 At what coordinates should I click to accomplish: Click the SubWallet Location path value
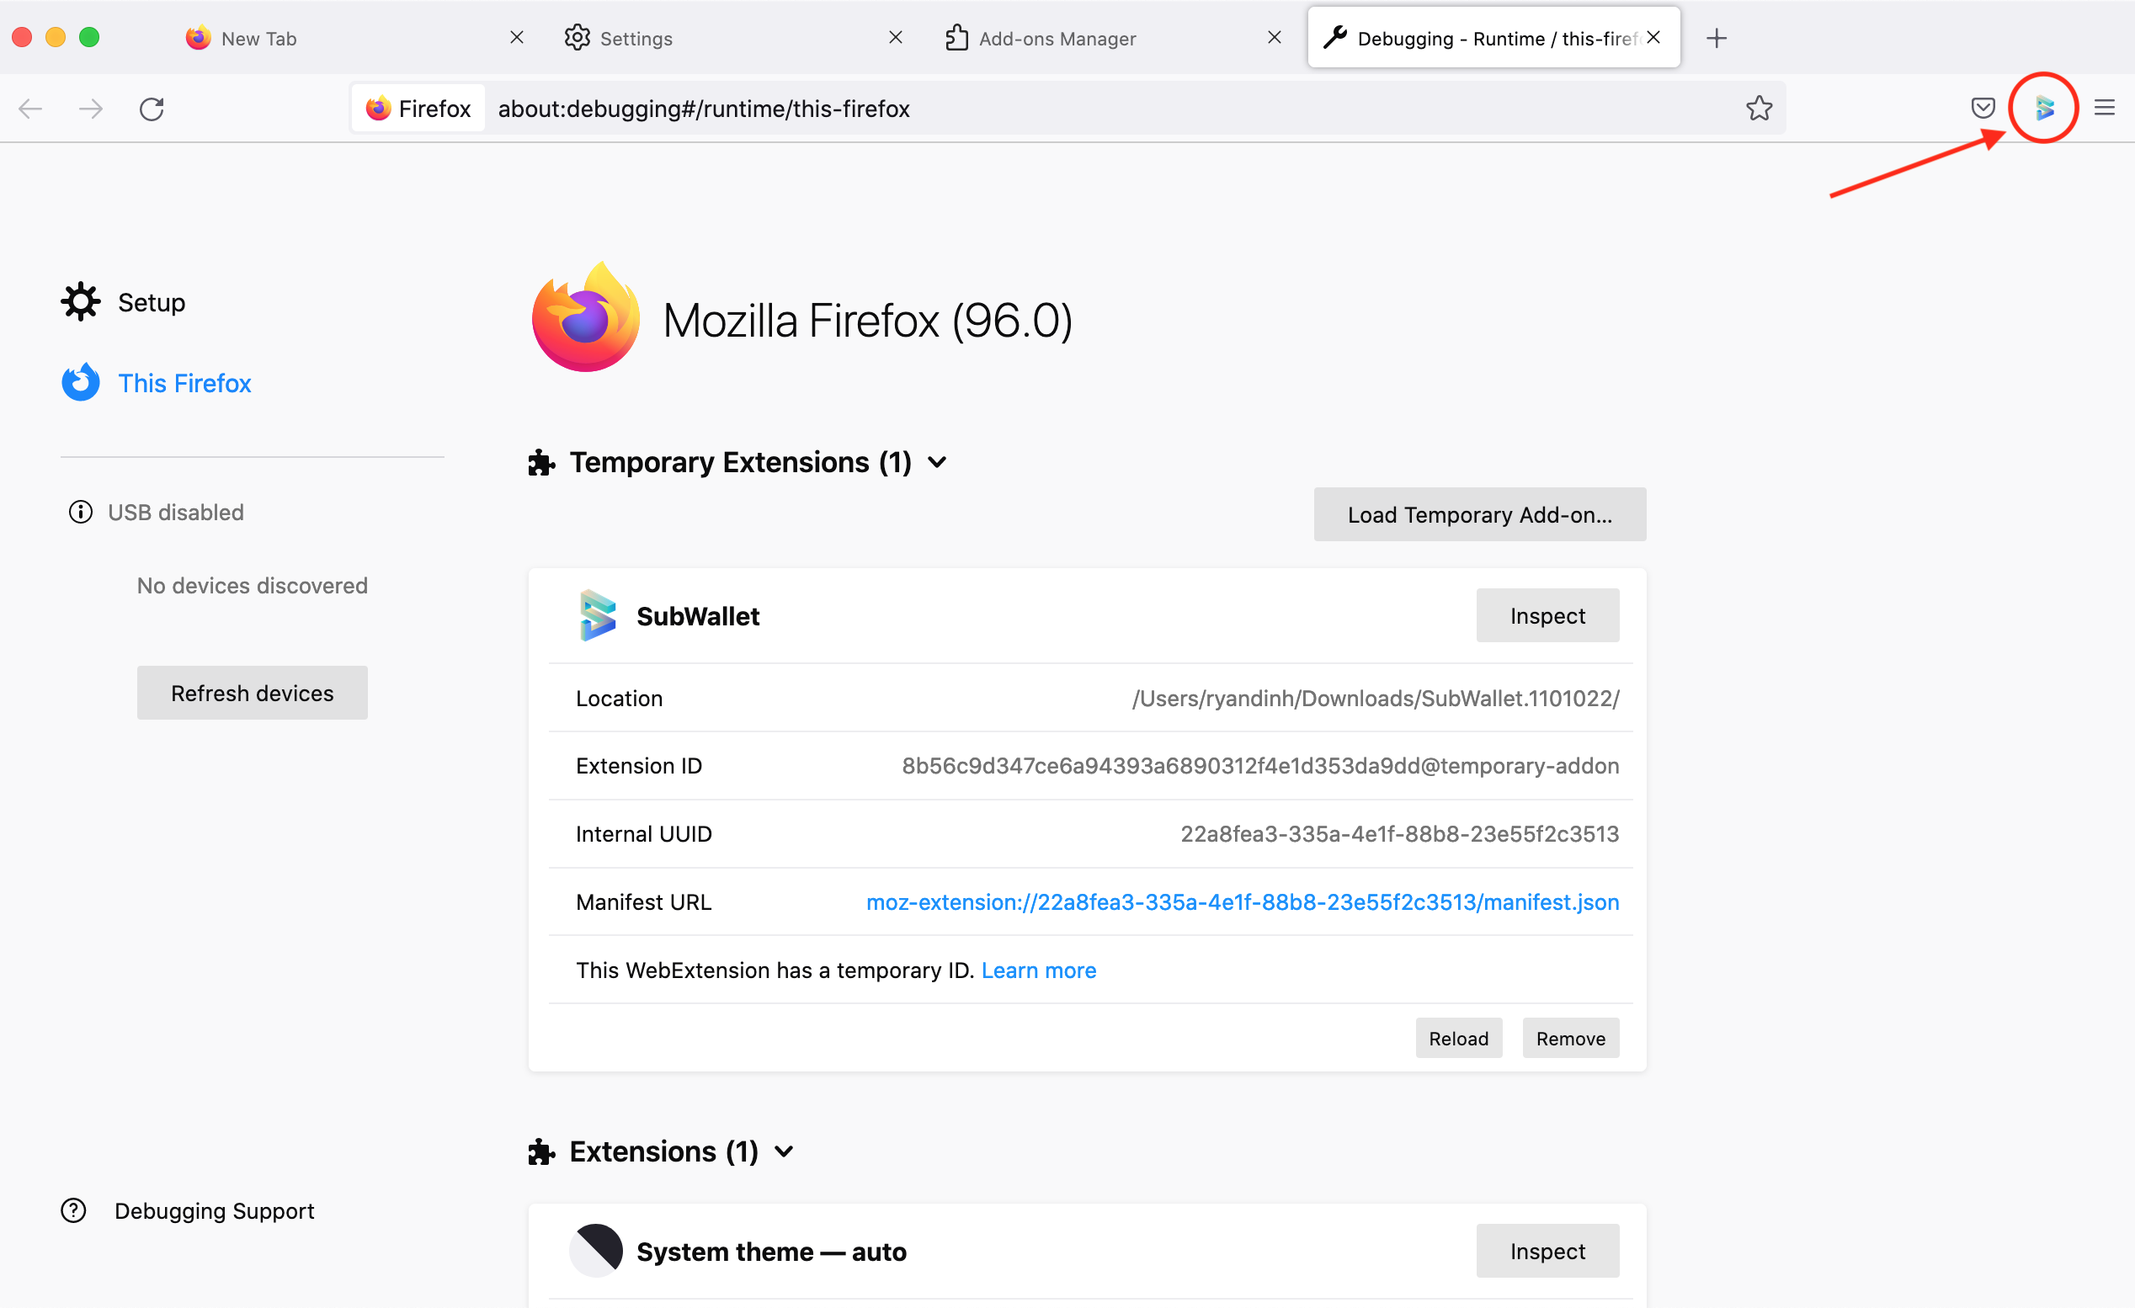click(x=1375, y=698)
